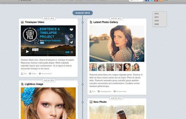Jump to 2012 in year navigation
This screenshot has width=186, height=119.
point(156,14)
